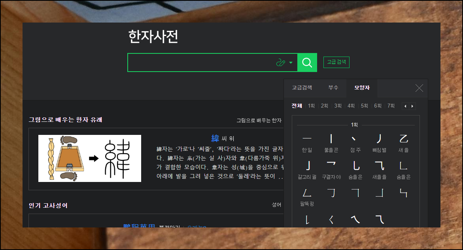Select the 점 주 stroke shape

355,143
